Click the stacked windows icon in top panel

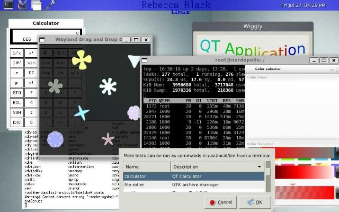coord(37,6)
